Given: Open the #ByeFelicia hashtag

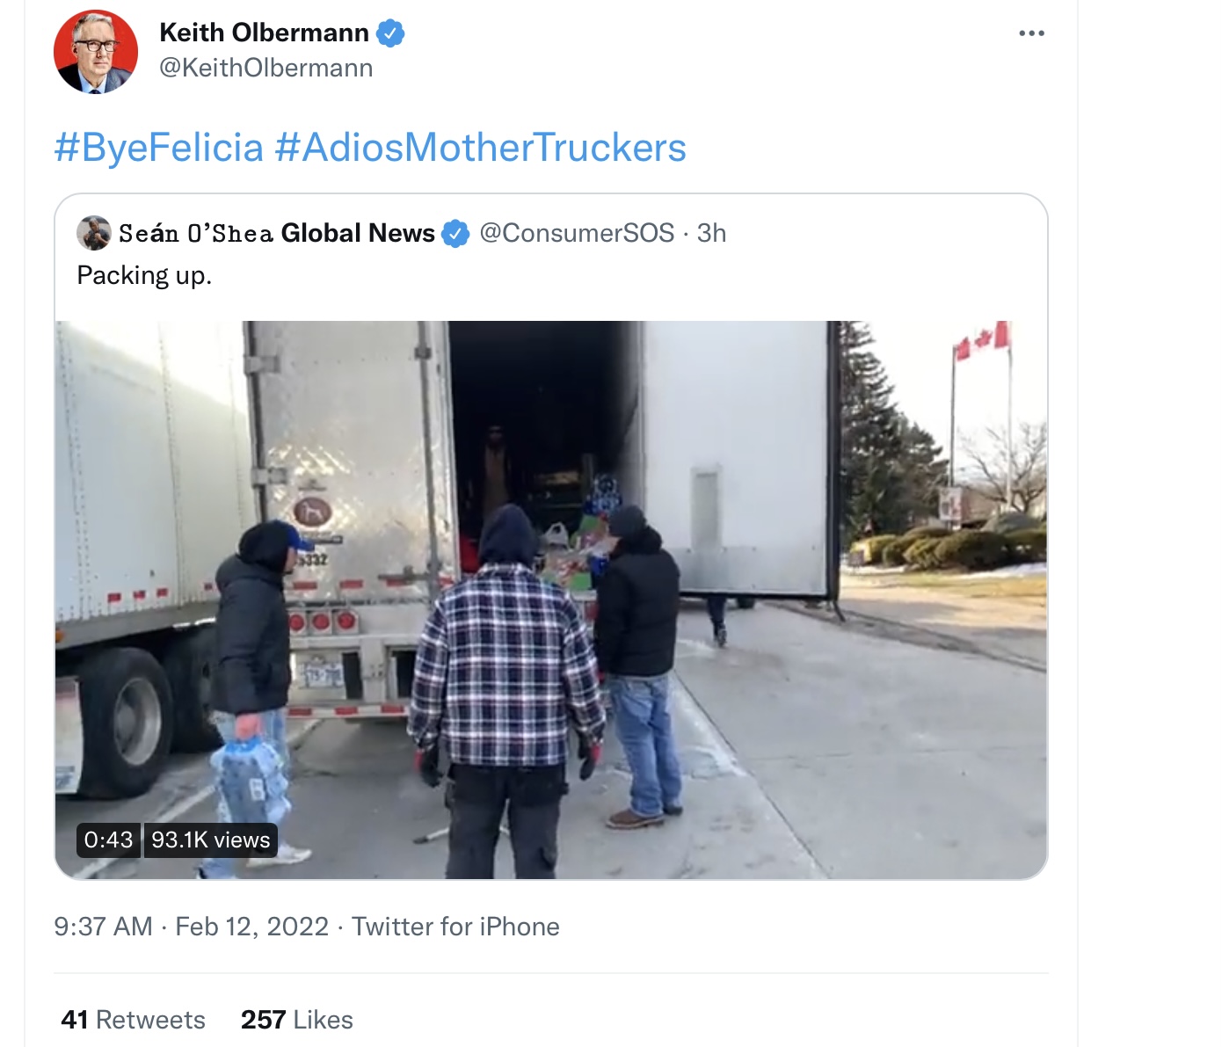Looking at the screenshot, I should pos(158,147).
